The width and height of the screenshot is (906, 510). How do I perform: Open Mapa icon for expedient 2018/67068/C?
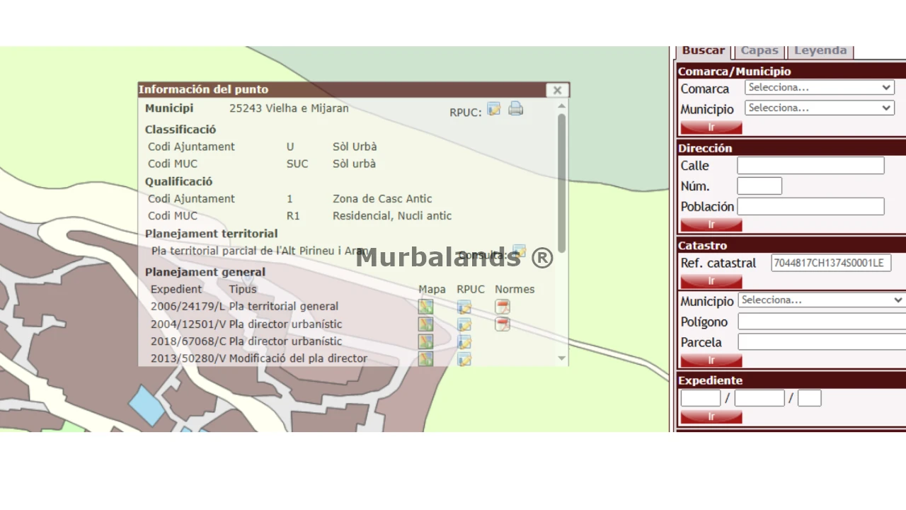coord(425,341)
